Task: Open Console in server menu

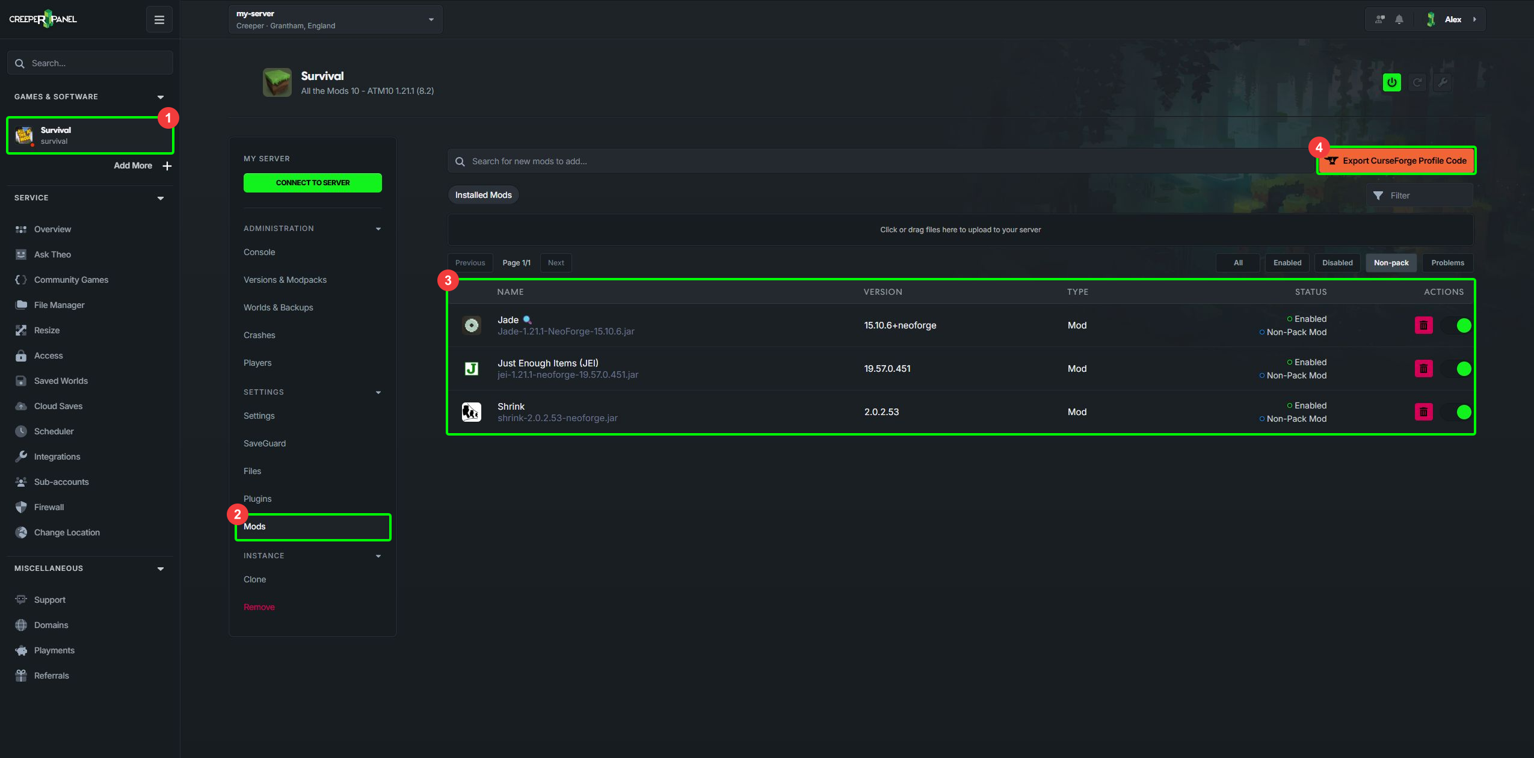Action: [x=259, y=252]
